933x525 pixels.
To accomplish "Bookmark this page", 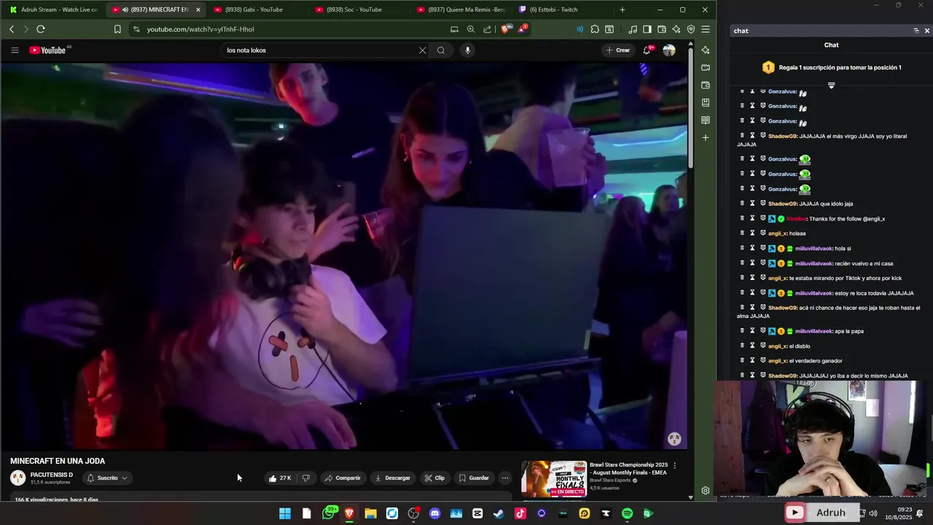I will [x=117, y=29].
